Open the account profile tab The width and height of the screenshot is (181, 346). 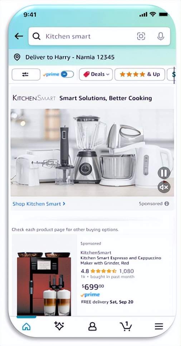pos(92,326)
